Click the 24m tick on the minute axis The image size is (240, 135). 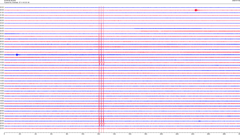point(193,134)
